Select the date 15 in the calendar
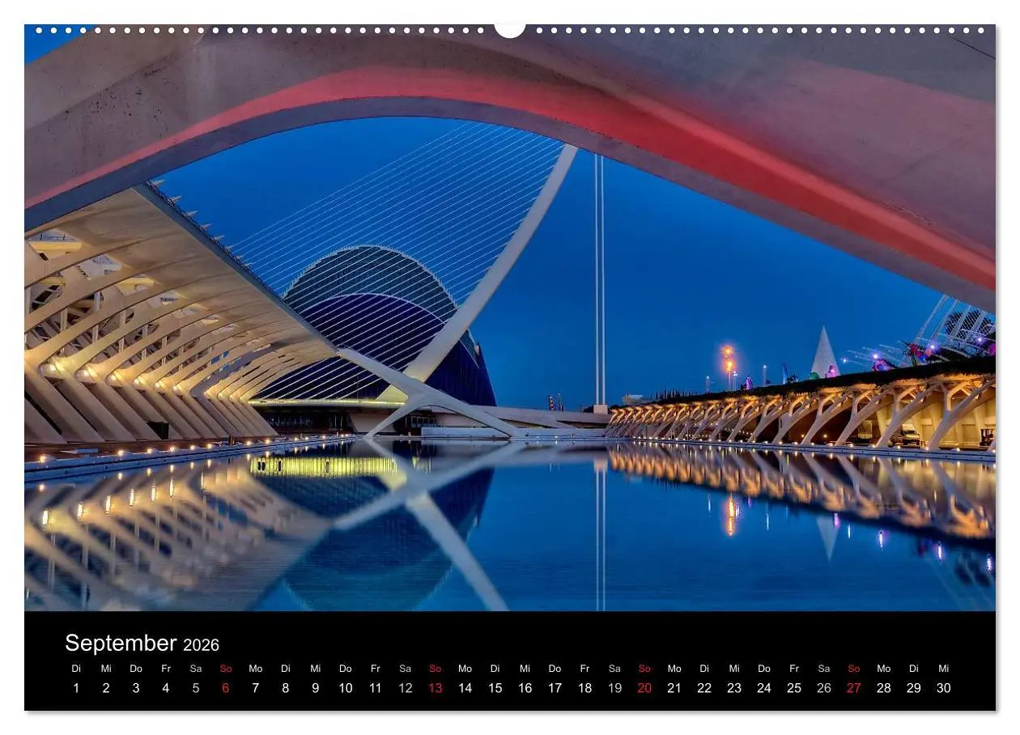This screenshot has height=735, width=1020. click(495, 688)
